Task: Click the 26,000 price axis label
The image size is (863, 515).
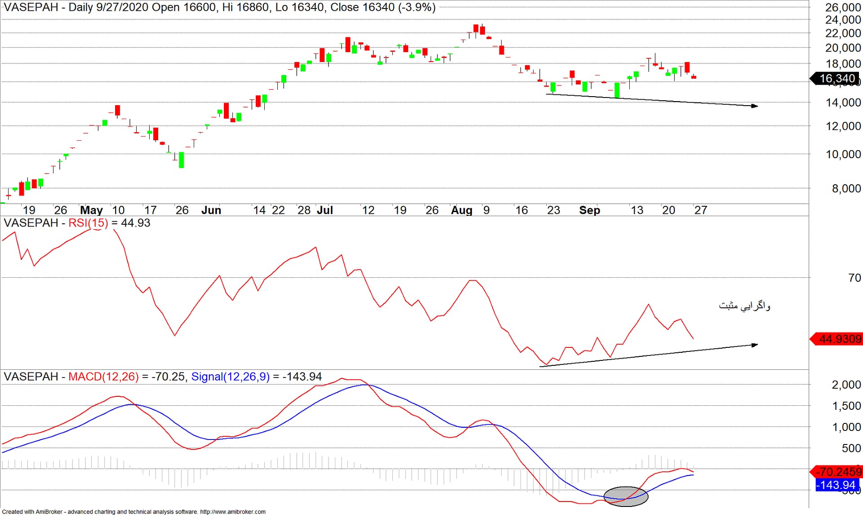Action: [843, 8]
